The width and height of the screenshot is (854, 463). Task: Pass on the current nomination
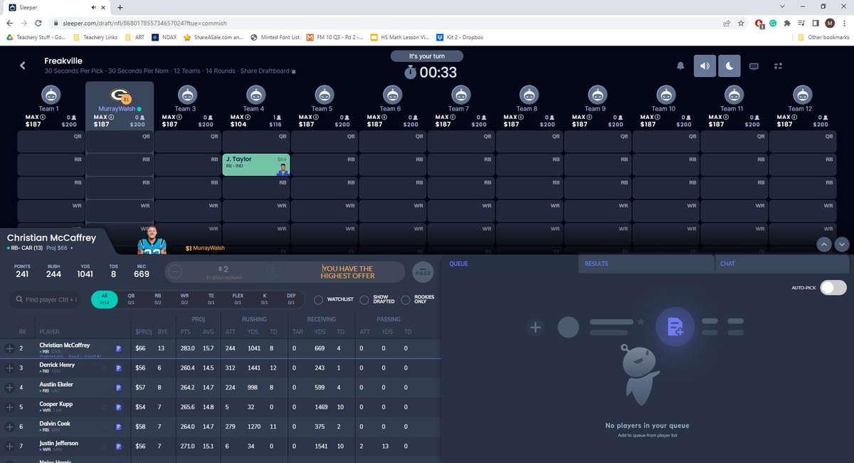[422, 272]
